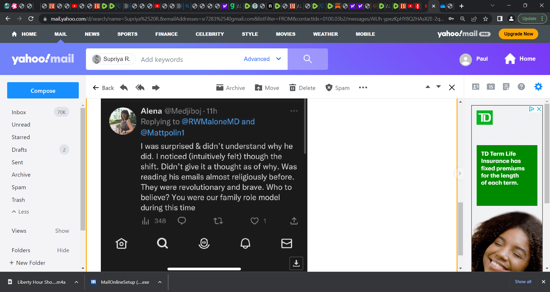550x292 pixels.
Task: Collapse folder list with Less
Action: pos(20,212)
